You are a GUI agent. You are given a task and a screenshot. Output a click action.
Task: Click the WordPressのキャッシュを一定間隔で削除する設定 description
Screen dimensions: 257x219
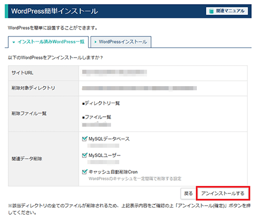pos(135,178)
